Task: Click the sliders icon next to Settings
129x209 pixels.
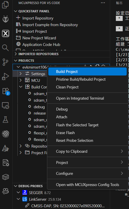Action: [27, 73]
